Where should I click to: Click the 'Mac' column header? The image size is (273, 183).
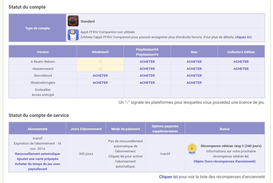tap(194, 52)
